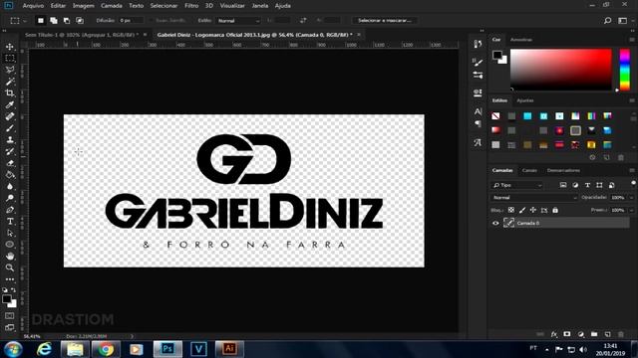Select the Dodge tool

[10, 198]
